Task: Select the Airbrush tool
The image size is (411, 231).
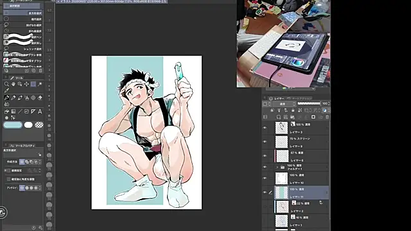Action: 26,98
